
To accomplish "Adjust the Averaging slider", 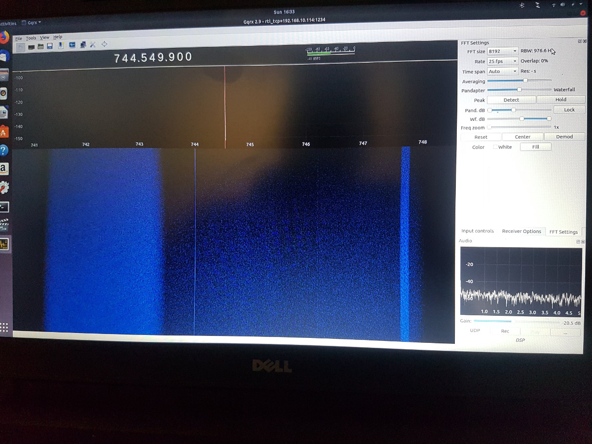I will point(519,80).
